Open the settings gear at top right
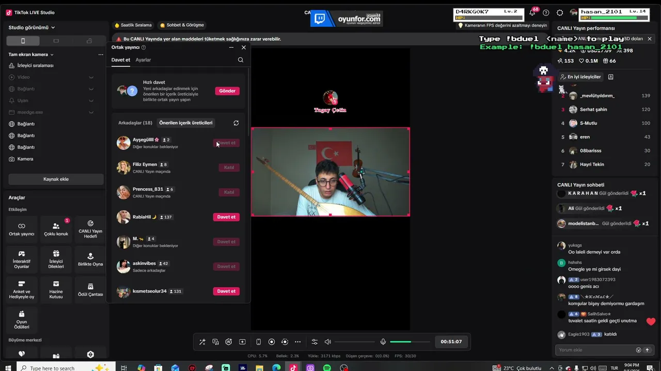The image size is (661, 371). coord(560,12)
